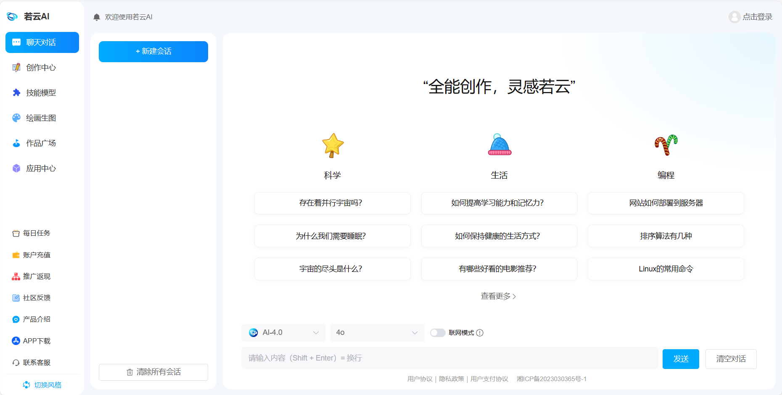Click 查看更多 to see more prompts
The width and height of the screenshot is (782, 395).
point(499,296)
